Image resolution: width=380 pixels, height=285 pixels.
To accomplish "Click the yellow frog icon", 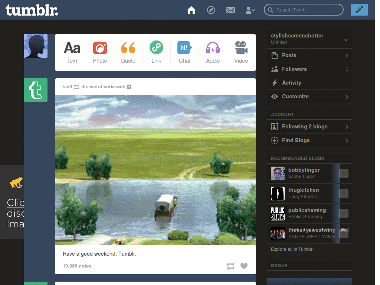I will click(x=16, y=183).
